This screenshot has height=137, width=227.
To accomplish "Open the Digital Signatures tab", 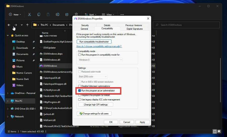I will 134,29.
